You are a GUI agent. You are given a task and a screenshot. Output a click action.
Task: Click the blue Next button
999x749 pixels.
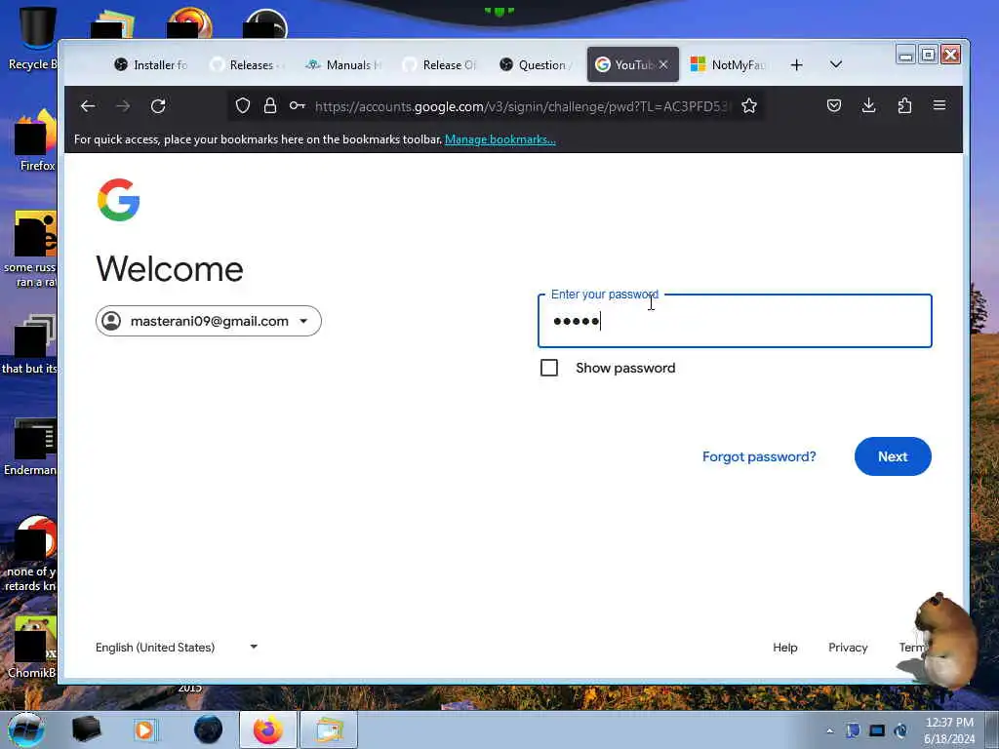[x=893, y=456]
